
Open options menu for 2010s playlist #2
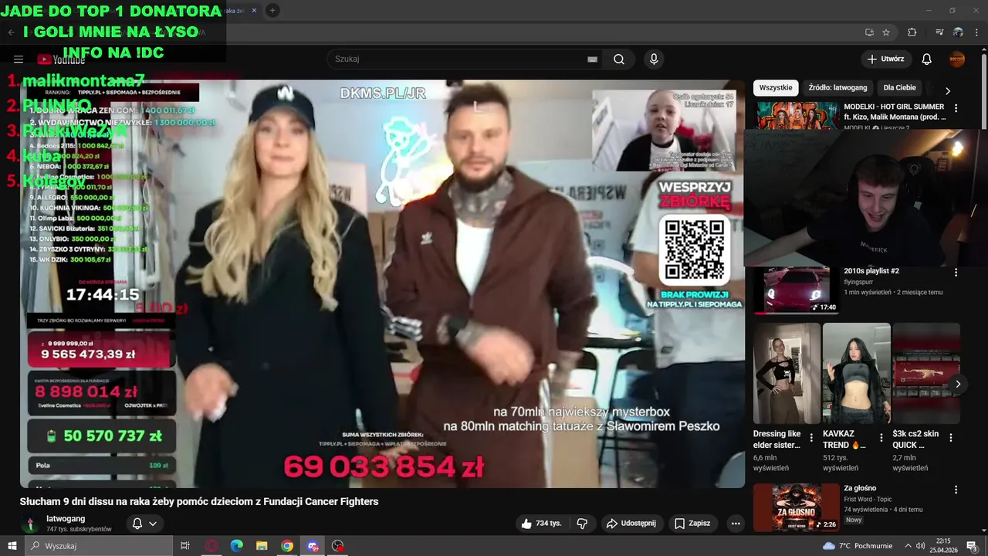(x=956, y=272)
